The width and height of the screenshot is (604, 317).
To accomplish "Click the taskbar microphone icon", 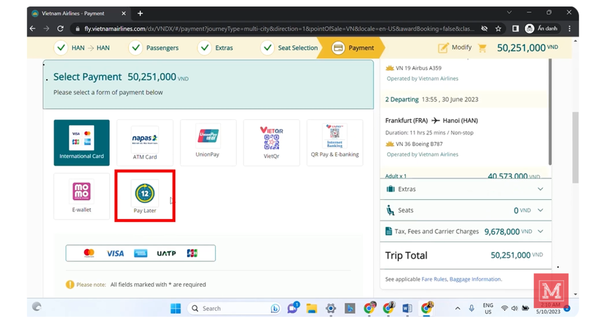I will point(472,308).
